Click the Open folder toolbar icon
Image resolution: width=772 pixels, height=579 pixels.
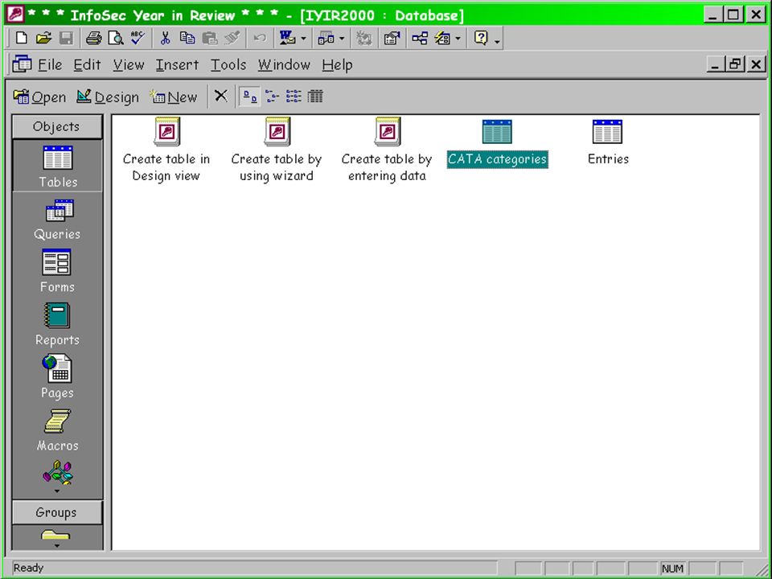[x=43, y=38]
